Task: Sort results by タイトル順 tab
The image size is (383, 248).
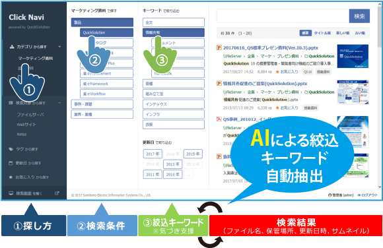Action: point(322,33)
